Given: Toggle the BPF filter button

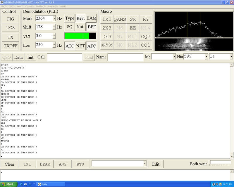Looking at the screenshot, I should pos(91,27).
